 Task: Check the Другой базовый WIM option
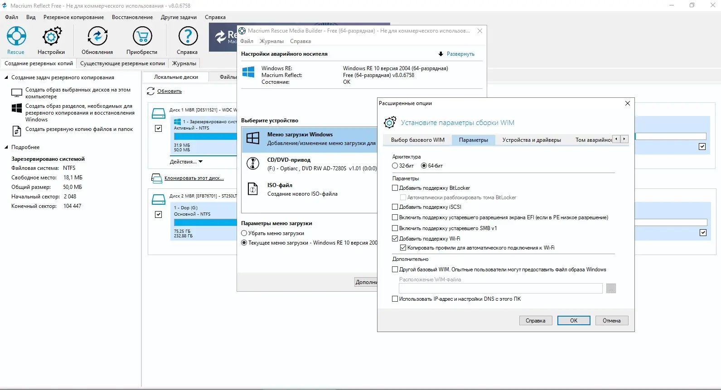tap(395, 270)
